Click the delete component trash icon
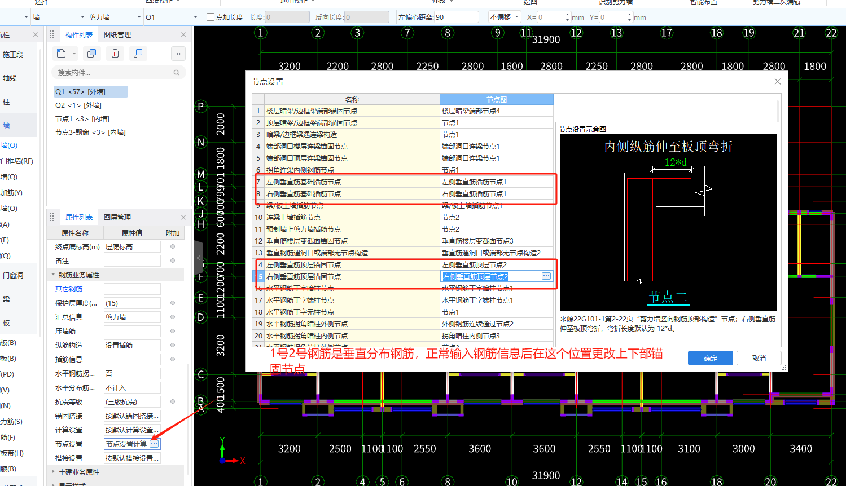Screen dimensions: 846x486 click(115, 54)
